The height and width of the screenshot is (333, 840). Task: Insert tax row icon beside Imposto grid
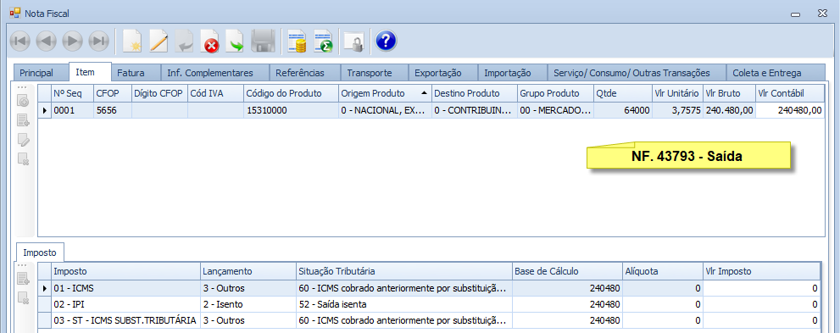(23, 279)
